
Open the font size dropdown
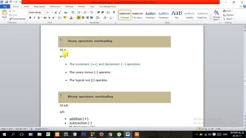click(x=52, y=12)
